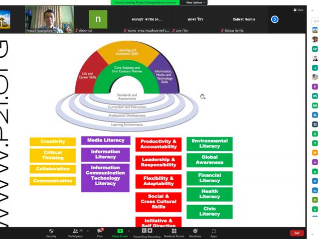Click the "Social & Cross Cultural Skills" box
The height and width of the screenshot is (239, 319).
(159, 202)
